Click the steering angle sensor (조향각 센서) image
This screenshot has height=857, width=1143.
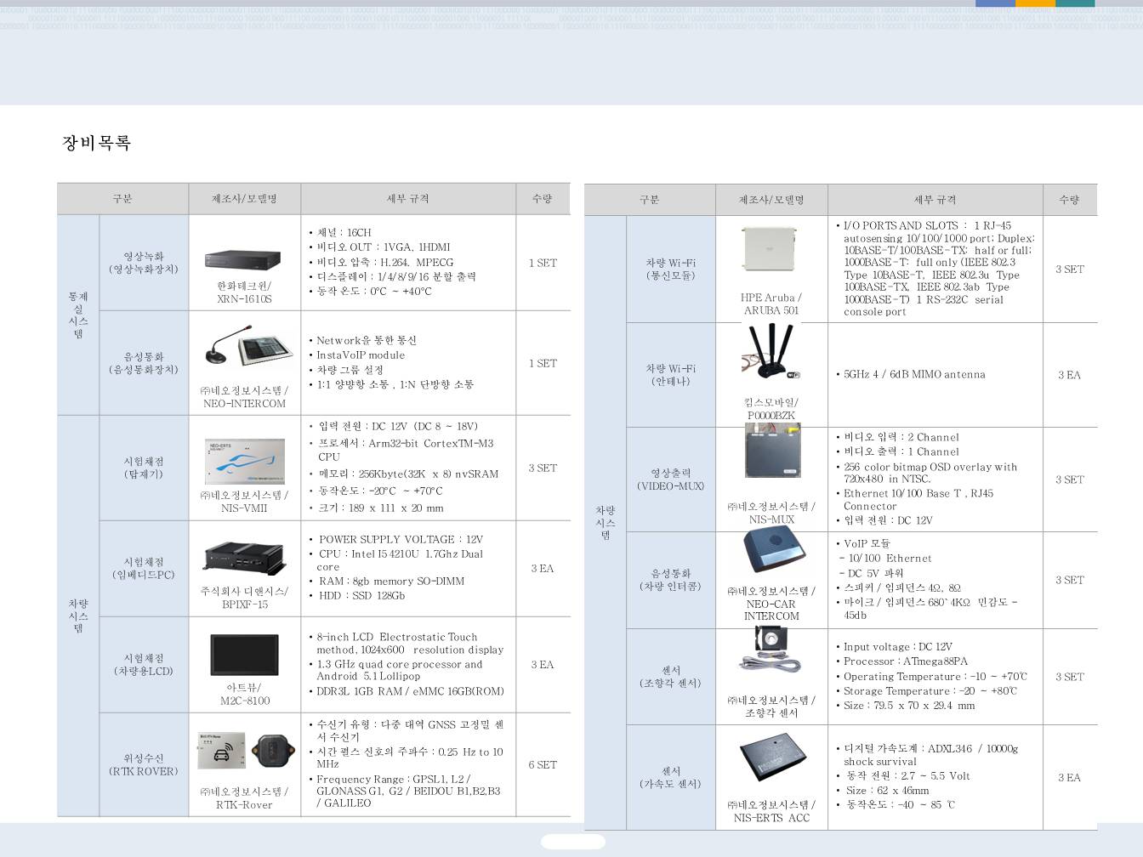tap(771, 650)
